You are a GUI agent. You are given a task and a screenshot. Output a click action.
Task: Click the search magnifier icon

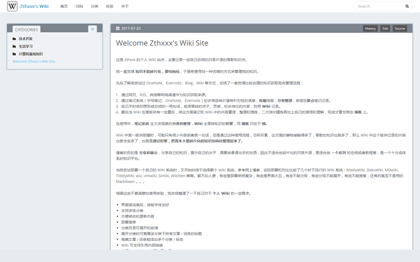pyautogui.click(x=407, y=6)
